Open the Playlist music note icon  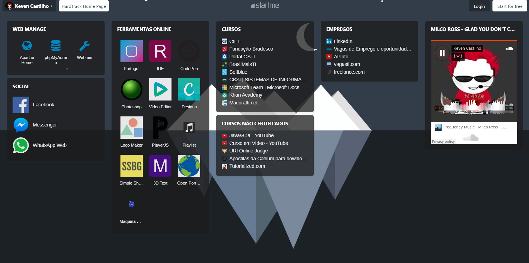[189, 128]
